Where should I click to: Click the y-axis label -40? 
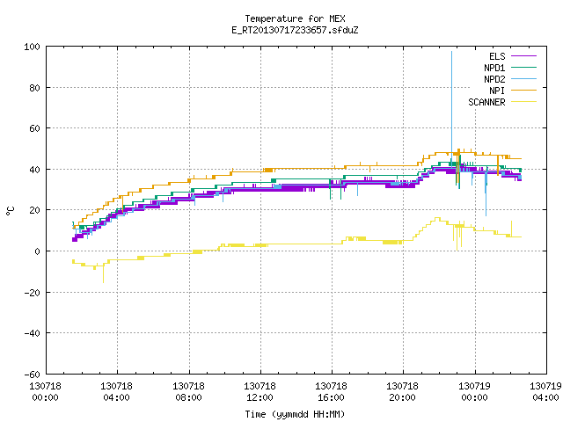coord(32,333)
